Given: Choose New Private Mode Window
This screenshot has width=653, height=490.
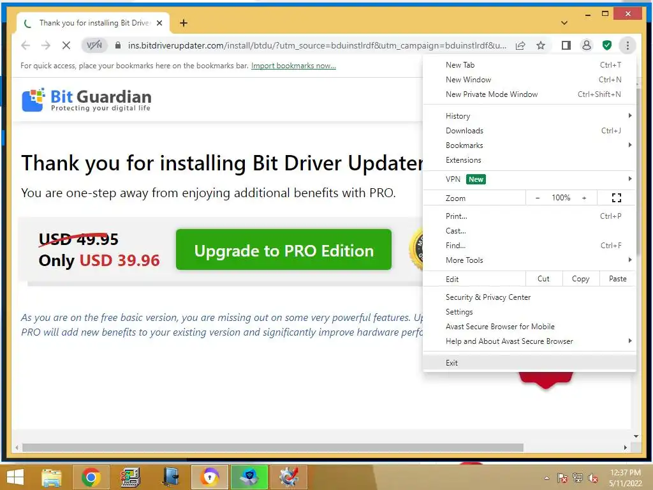Looking at the screenshot, I should click(529, 94).
